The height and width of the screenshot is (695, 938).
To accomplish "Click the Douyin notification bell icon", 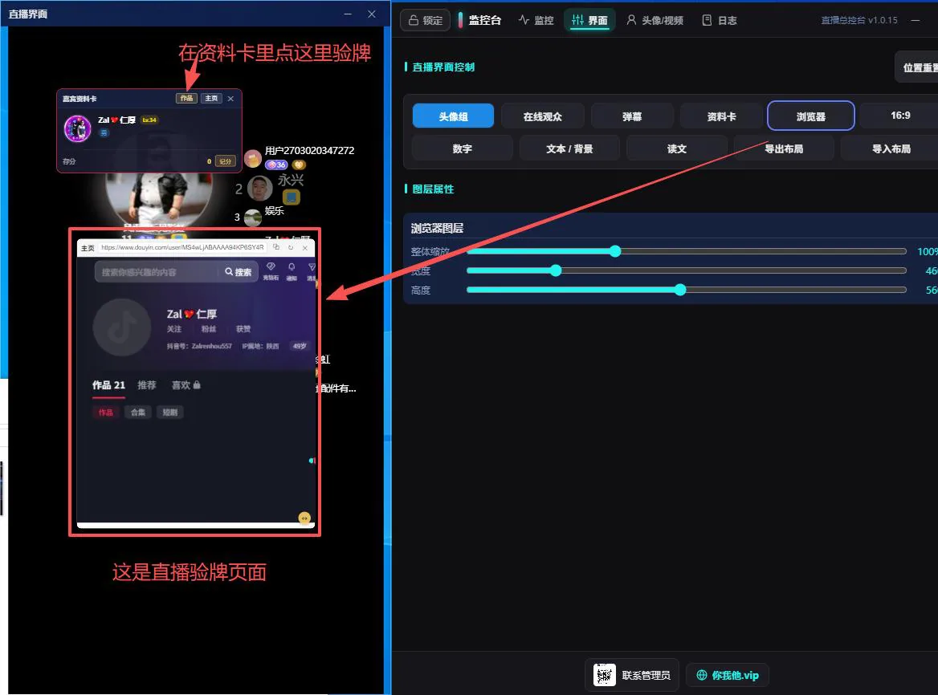I will click(x=292, y=270).
